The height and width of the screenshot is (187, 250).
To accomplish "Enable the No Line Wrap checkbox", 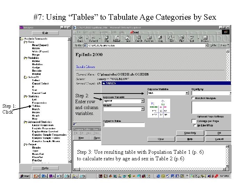I will pyautogui.click(x=195, y=125).
